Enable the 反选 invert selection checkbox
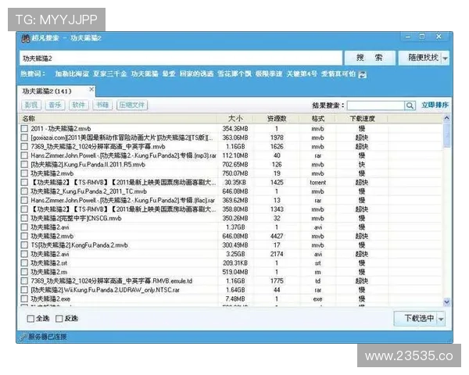The height and width of the screenshot is (375, 469). (59, 319)
